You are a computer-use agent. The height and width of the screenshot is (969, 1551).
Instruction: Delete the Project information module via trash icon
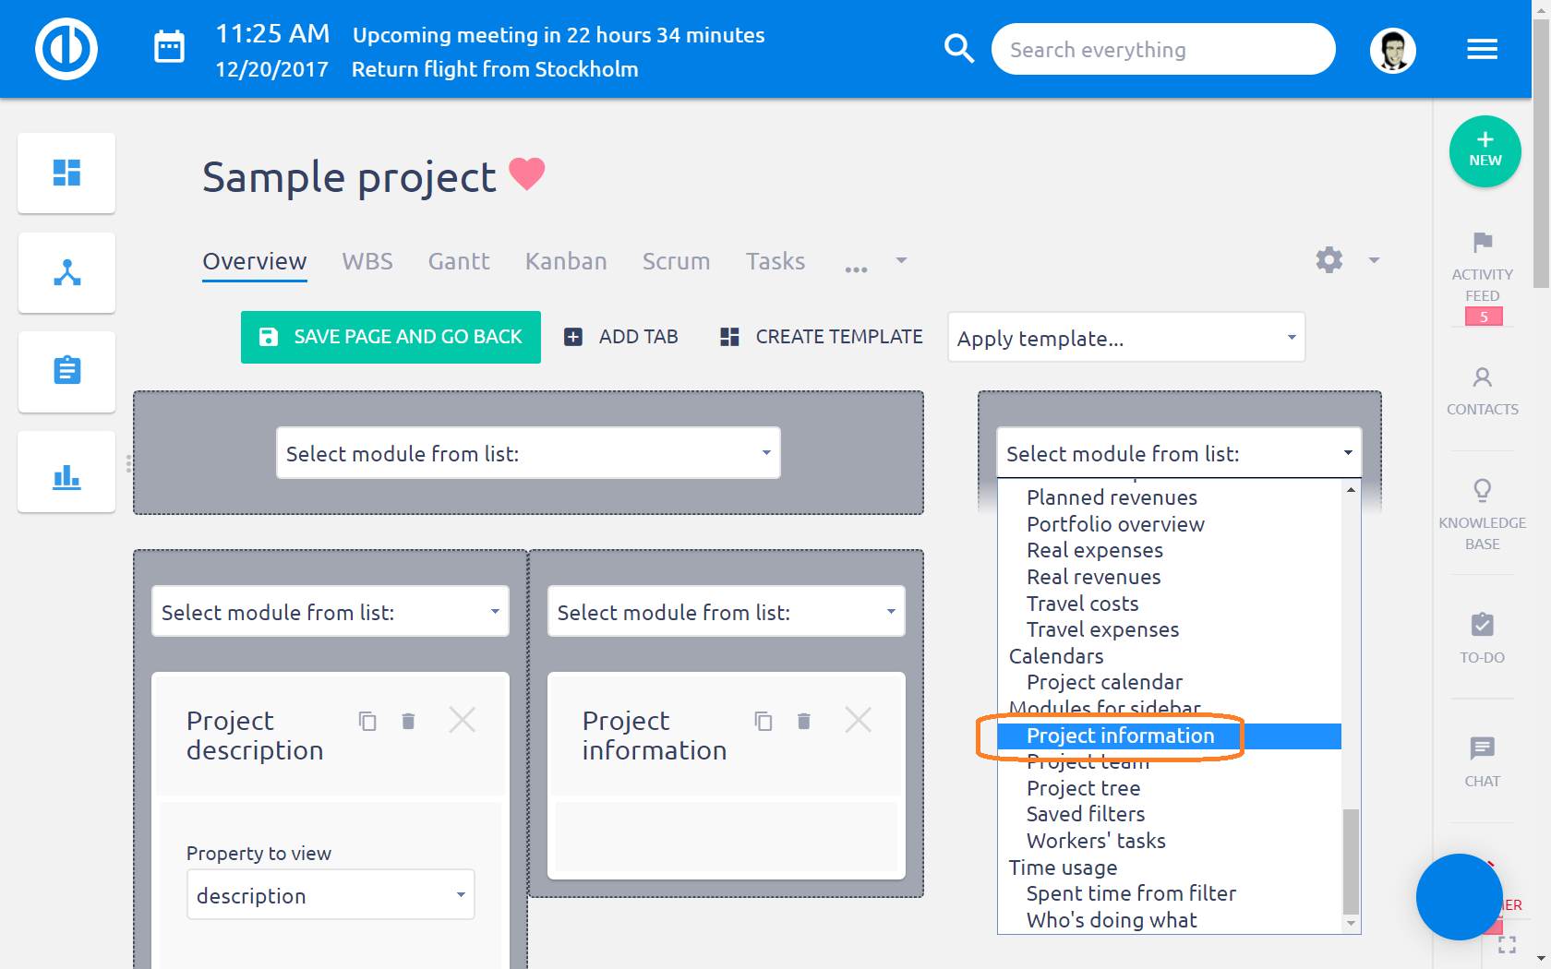804,721
